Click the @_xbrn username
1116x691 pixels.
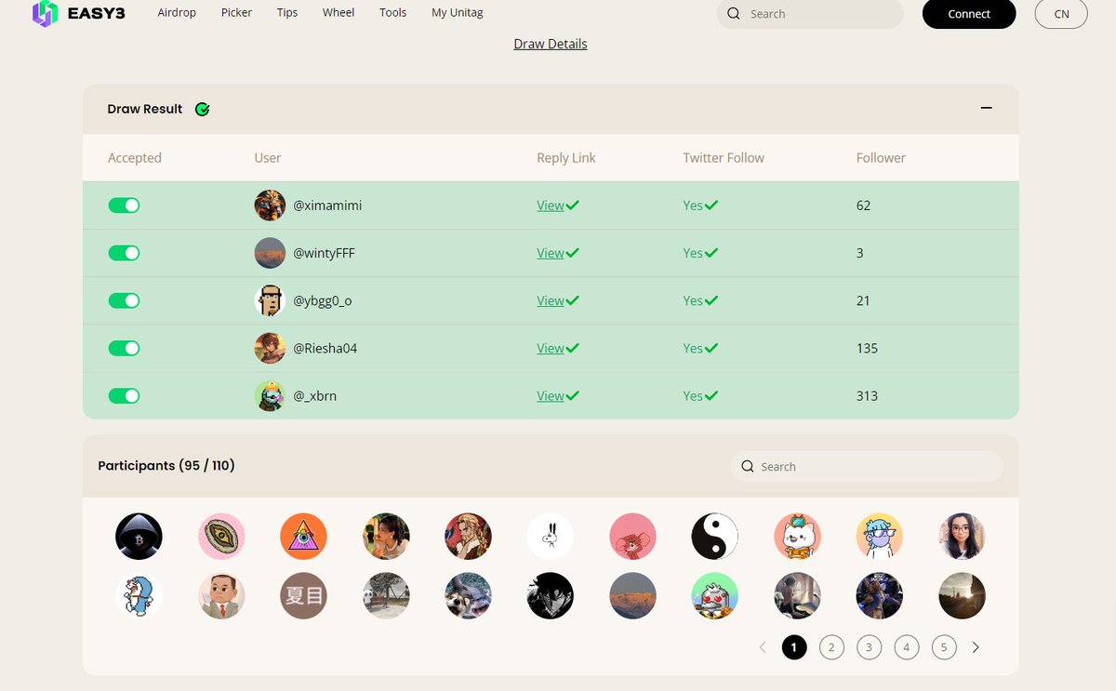(x=315, y=396)
